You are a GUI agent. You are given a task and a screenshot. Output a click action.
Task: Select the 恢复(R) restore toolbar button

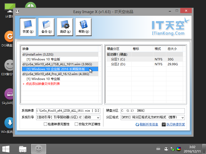point(28,27)
